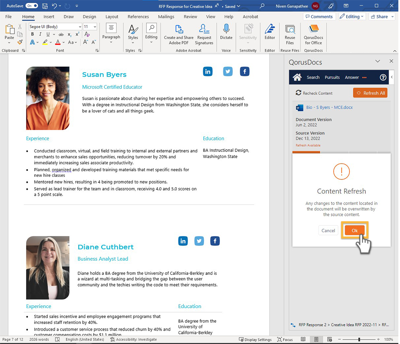Click the word count in status bar
The image size is (400, 344).
[39, 340]
